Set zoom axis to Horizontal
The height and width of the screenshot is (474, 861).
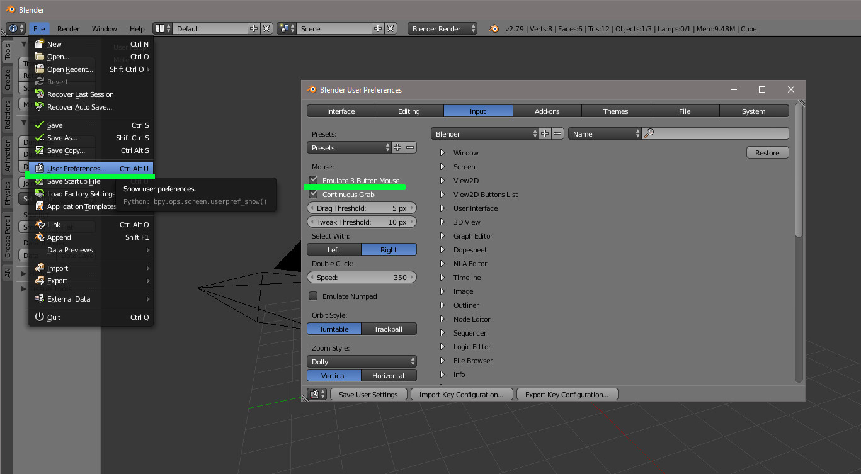pyautogui.click(x=389, y=376)
